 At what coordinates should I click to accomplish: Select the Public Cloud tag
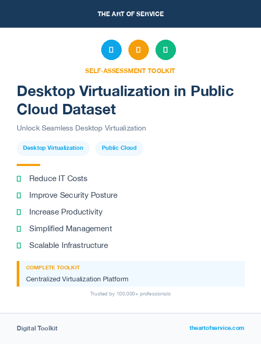[x=120, y=148]
